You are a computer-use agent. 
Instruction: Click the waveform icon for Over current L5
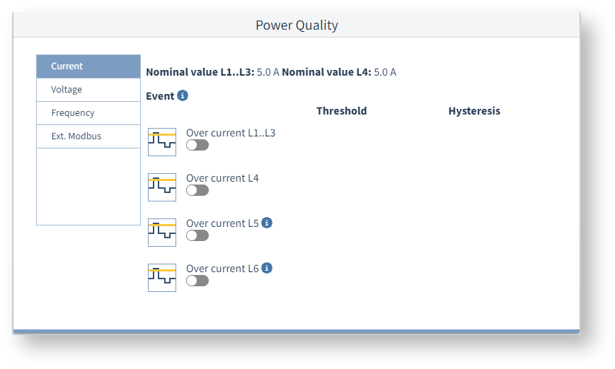click(x=162, y=233)
